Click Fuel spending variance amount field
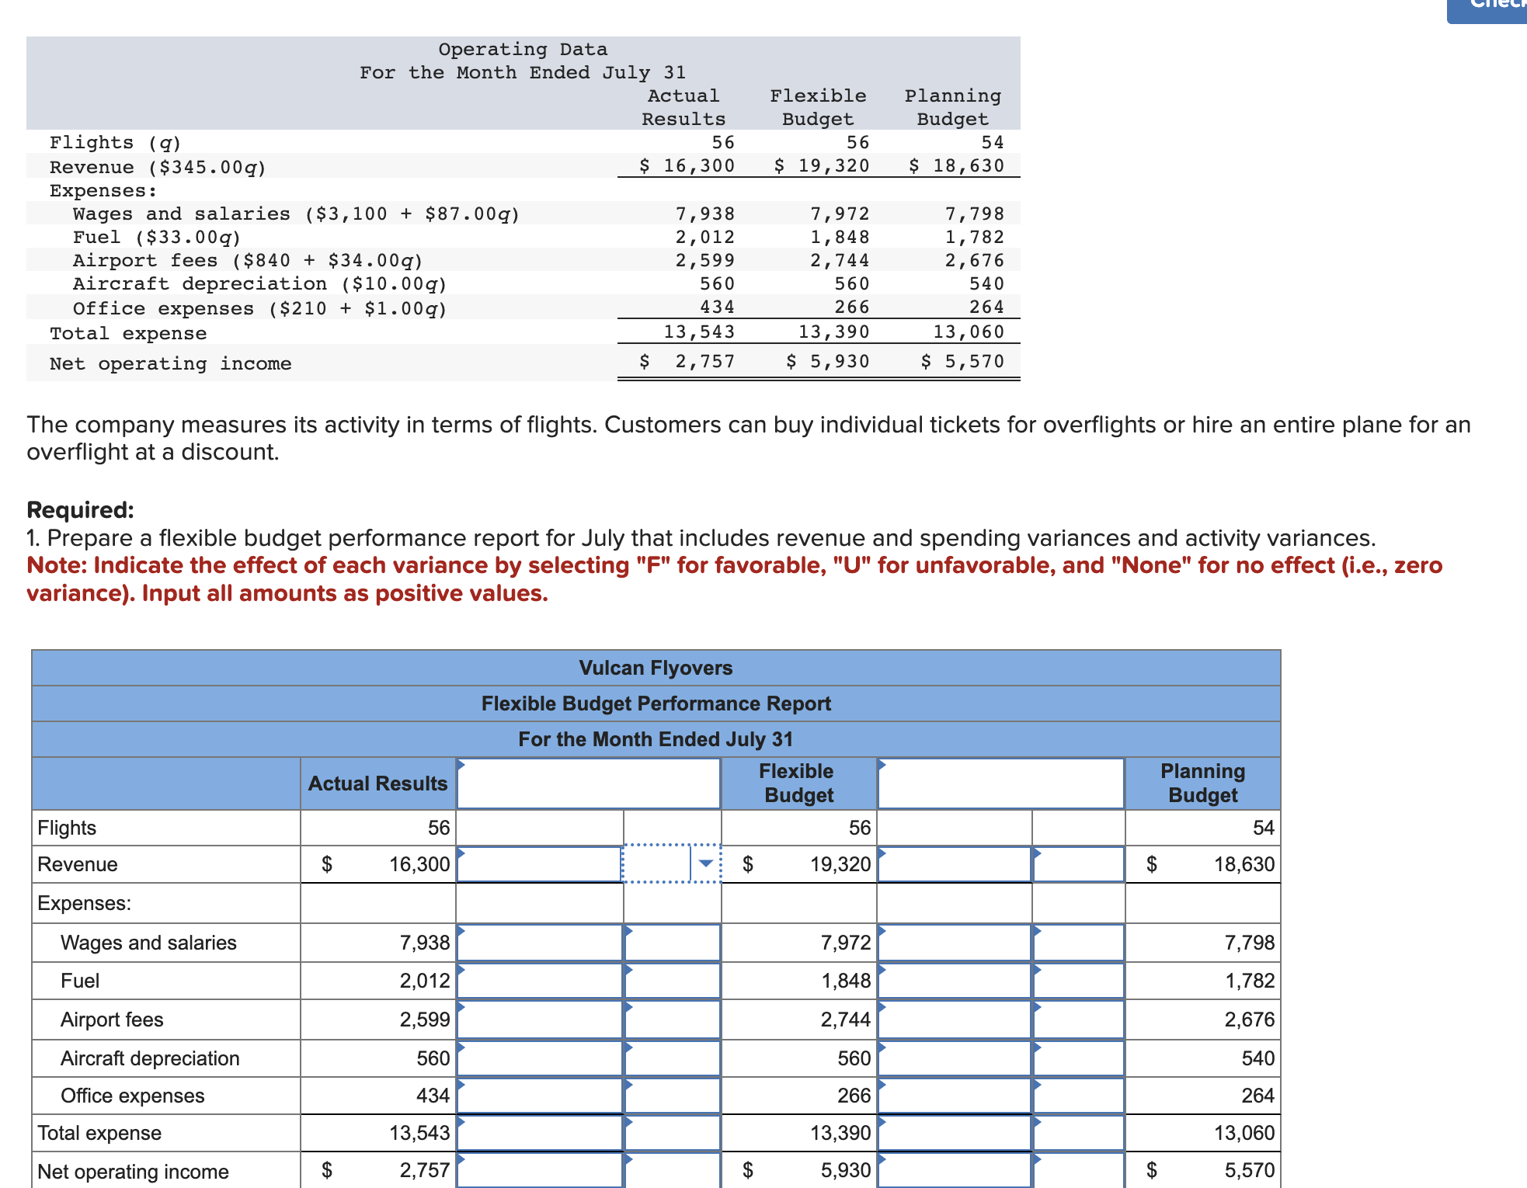The width and height of the screenshot is (1527, 1188). (539, 981)
